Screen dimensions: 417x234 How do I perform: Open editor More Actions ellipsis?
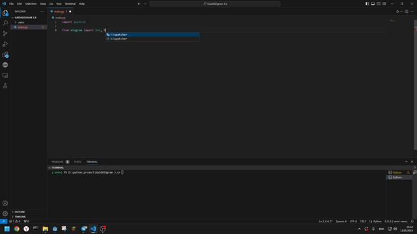(x=412, y=12)
